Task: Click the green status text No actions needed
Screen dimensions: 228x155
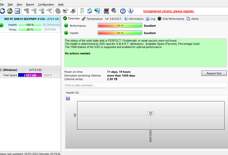Action: pyautogui.click(x=78, y=53)
